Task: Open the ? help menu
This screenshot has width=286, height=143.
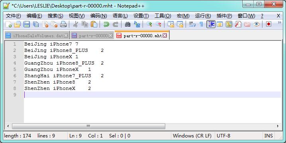Action: (x=262, y=16)
